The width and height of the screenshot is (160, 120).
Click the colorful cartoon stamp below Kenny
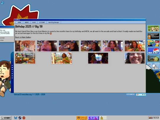[x=153, y=43]
